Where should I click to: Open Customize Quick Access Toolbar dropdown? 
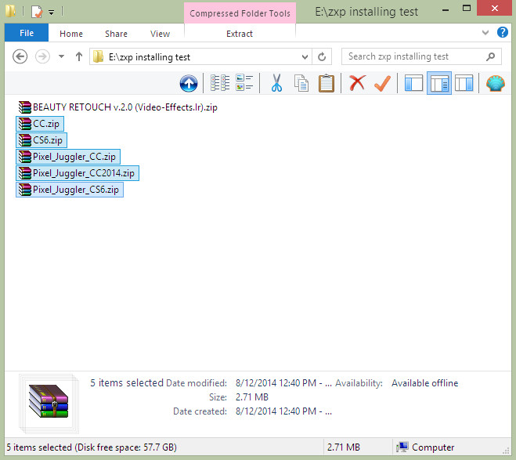tap(52, 13)
